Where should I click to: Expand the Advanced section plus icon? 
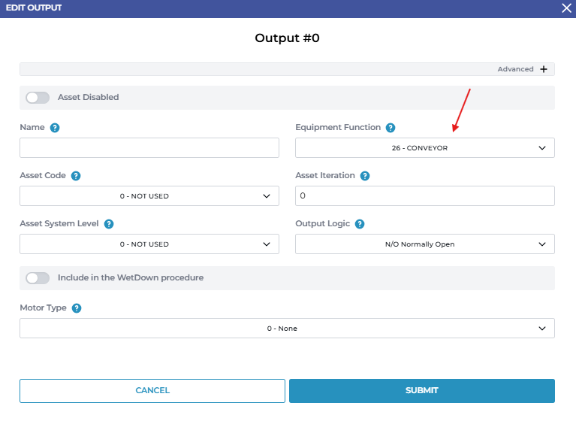(x=544, y=69)
